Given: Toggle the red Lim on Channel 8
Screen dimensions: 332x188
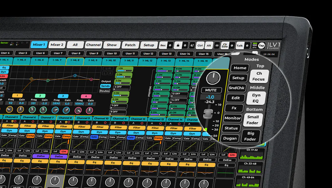Looking at the screenshot, I should (x=64, y=151).
